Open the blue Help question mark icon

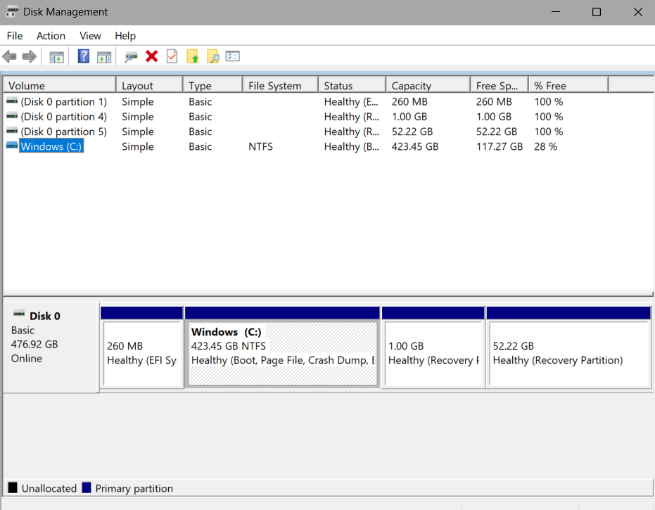tap(84, 56)
